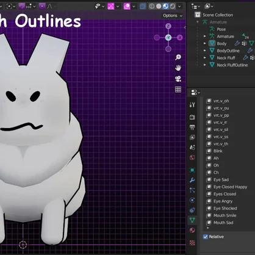Open the properties editor type dropdown

pos(196,93)
